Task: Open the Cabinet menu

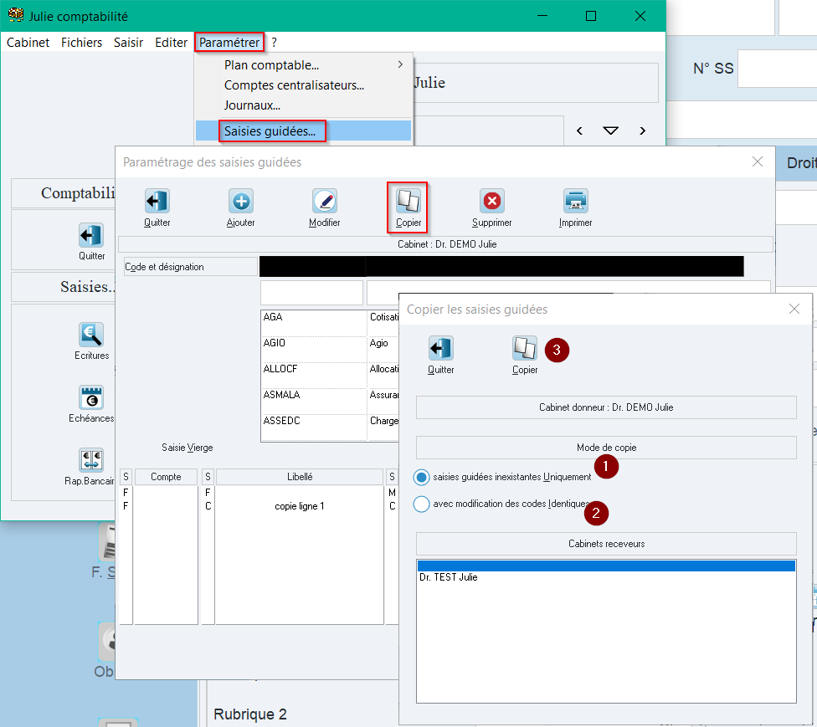Action: tap(28, 42)
